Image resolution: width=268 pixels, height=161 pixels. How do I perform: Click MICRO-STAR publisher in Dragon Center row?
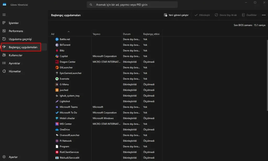point(107,62)
